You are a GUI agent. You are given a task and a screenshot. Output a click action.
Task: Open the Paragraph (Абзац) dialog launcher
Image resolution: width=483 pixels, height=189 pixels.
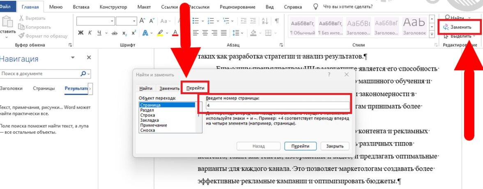tap(281, 45)
